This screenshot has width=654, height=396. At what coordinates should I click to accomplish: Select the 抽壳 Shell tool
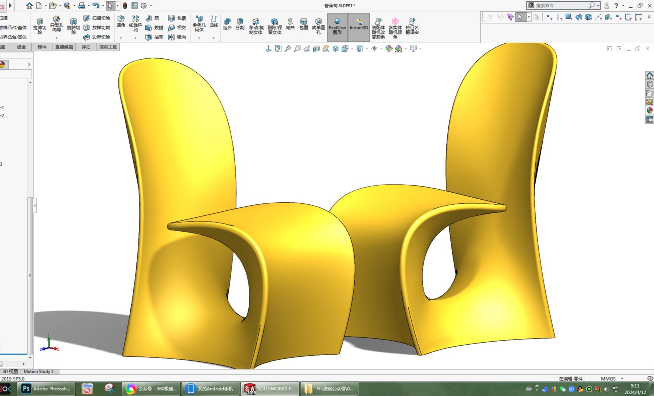(x=154, y=37)
